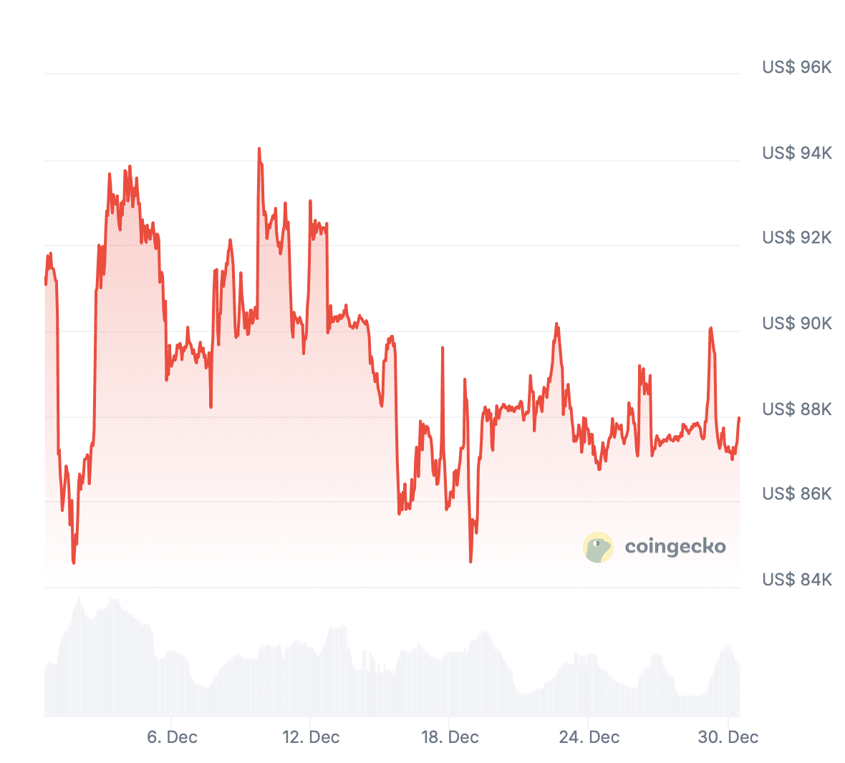Click the highest peak of the price line

pyautogui.click(x=259, y=150)
